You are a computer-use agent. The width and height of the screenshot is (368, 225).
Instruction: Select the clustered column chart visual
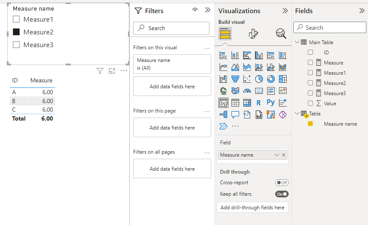[x=259, y=56]
